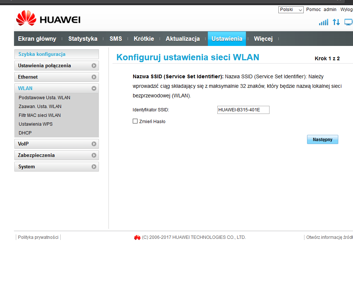Focus the Identyfikator SSID input field
The width and height of the screenshot is (353, 298).
click(243, 110)
